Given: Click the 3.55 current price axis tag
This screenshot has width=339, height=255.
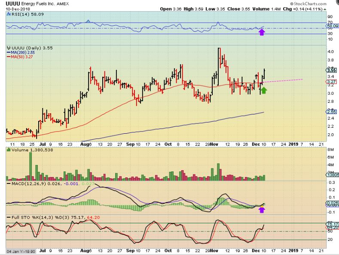Looking at the screenshot, I should click(331, 70).
